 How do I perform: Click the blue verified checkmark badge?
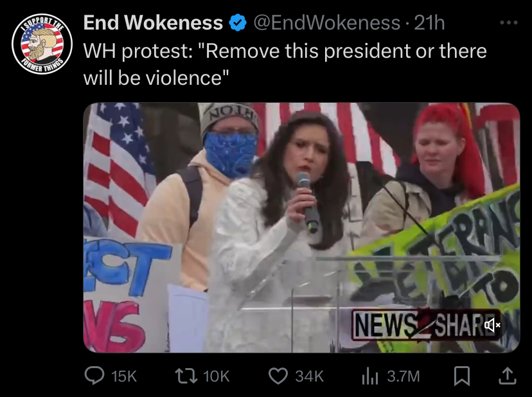coord(238,22)
